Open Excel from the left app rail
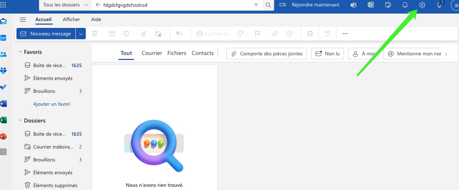The width and height of the screenshot is (459, 190). click(x=4, y=120)
